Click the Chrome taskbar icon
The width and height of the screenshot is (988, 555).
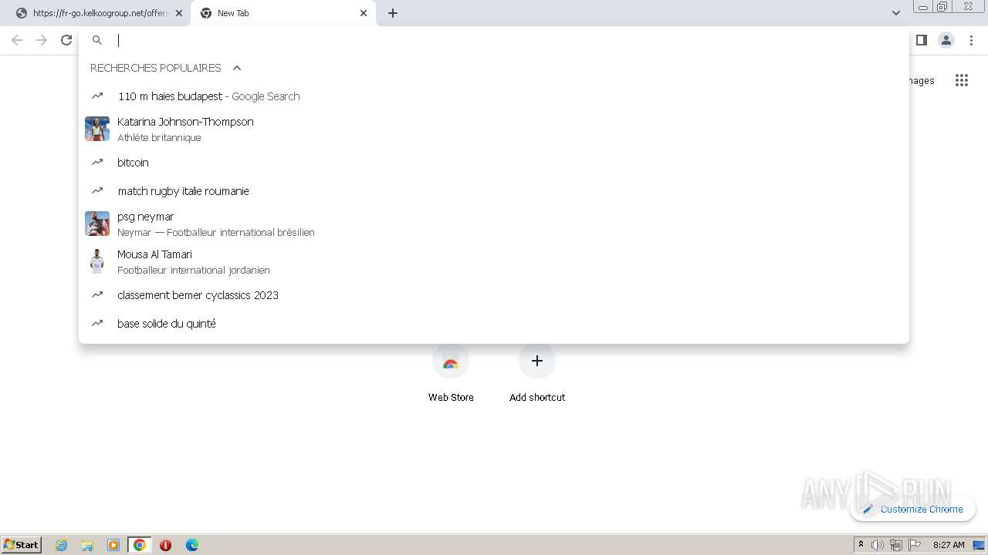140,545
